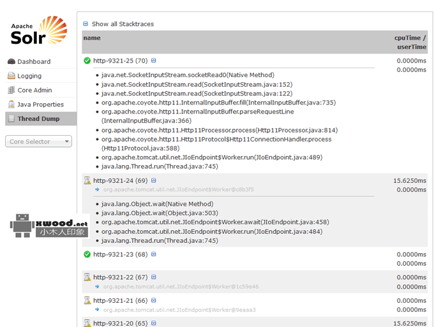Expand stacktrace of thread http-9321-23

154,254
